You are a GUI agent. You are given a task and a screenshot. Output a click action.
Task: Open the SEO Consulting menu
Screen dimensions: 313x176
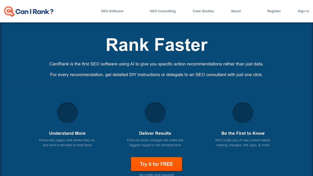point(163,11)
